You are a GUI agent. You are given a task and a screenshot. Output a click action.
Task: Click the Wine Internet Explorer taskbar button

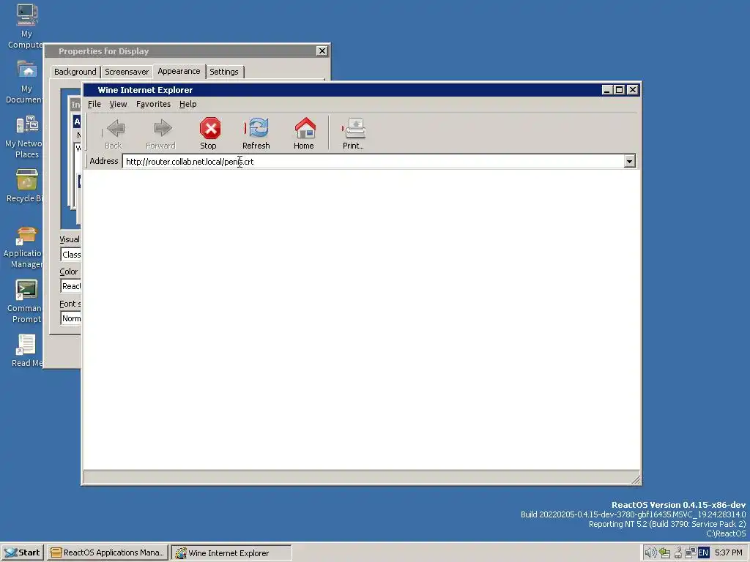pos(231,553)
